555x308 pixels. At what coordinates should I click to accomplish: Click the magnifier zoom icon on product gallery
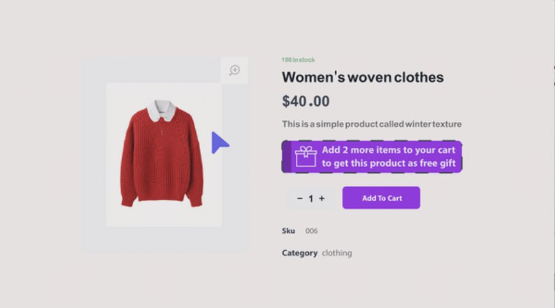coord(235,70)
